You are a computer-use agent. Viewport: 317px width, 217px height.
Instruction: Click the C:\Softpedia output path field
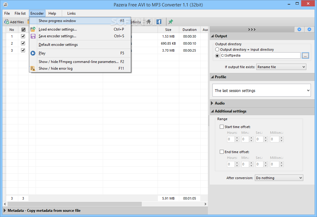pyautogui.click(x=260, y=56)
